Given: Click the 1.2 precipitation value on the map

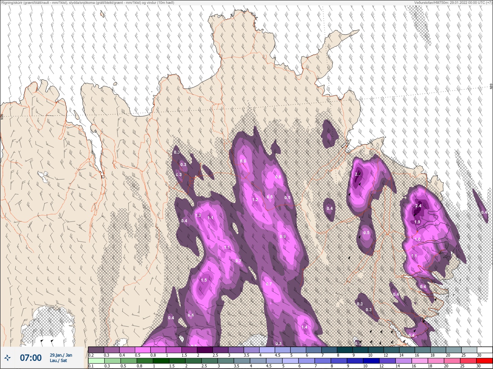Looking at the screenshot, I should pos(255,200).
